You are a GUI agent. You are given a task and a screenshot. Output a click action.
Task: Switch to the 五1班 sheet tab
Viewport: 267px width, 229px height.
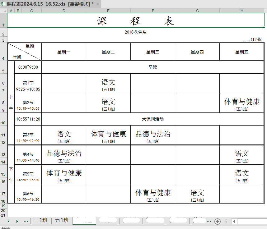click(62, 220)
